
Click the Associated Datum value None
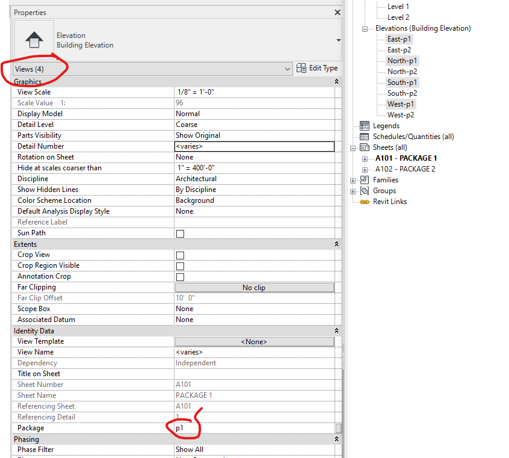click(255, 320)
